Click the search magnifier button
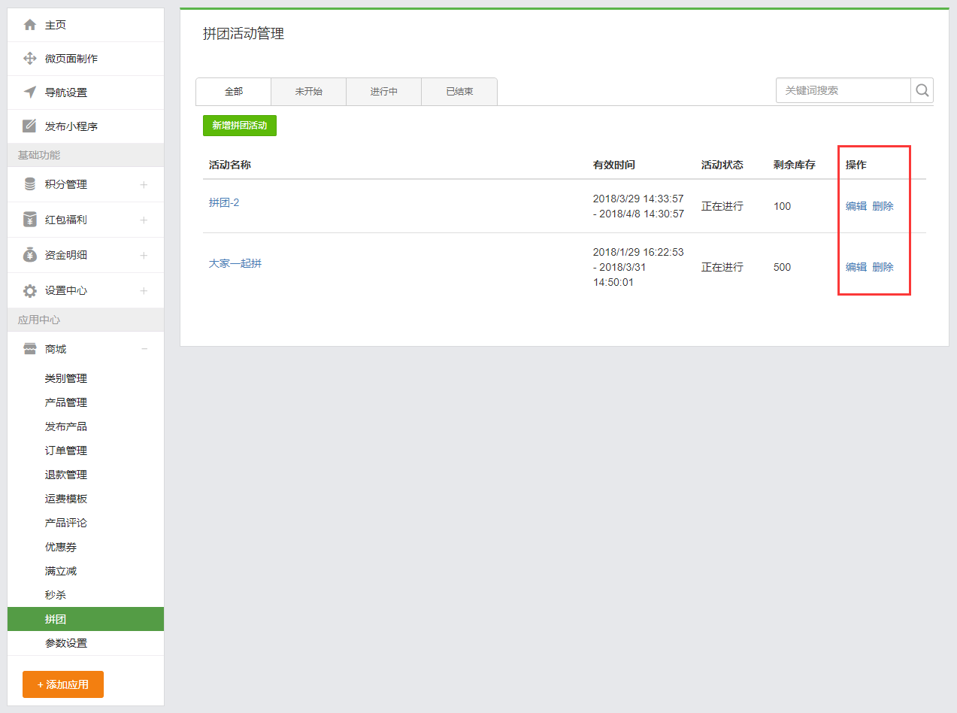Viewport: 957px width, 713px height. pyautogui.click(x=922, y=90)
